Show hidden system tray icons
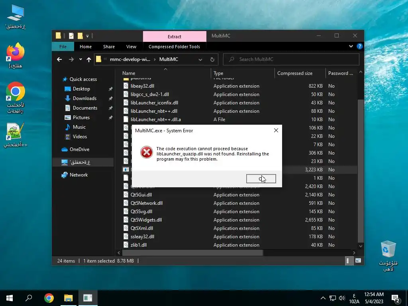Image resolution: width=408 pixels, height=306 pixels. pyautogui.click(x=323, y=298)
